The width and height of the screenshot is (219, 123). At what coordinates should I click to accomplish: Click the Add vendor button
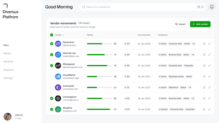pyautogui.click(x=200, y=24)
